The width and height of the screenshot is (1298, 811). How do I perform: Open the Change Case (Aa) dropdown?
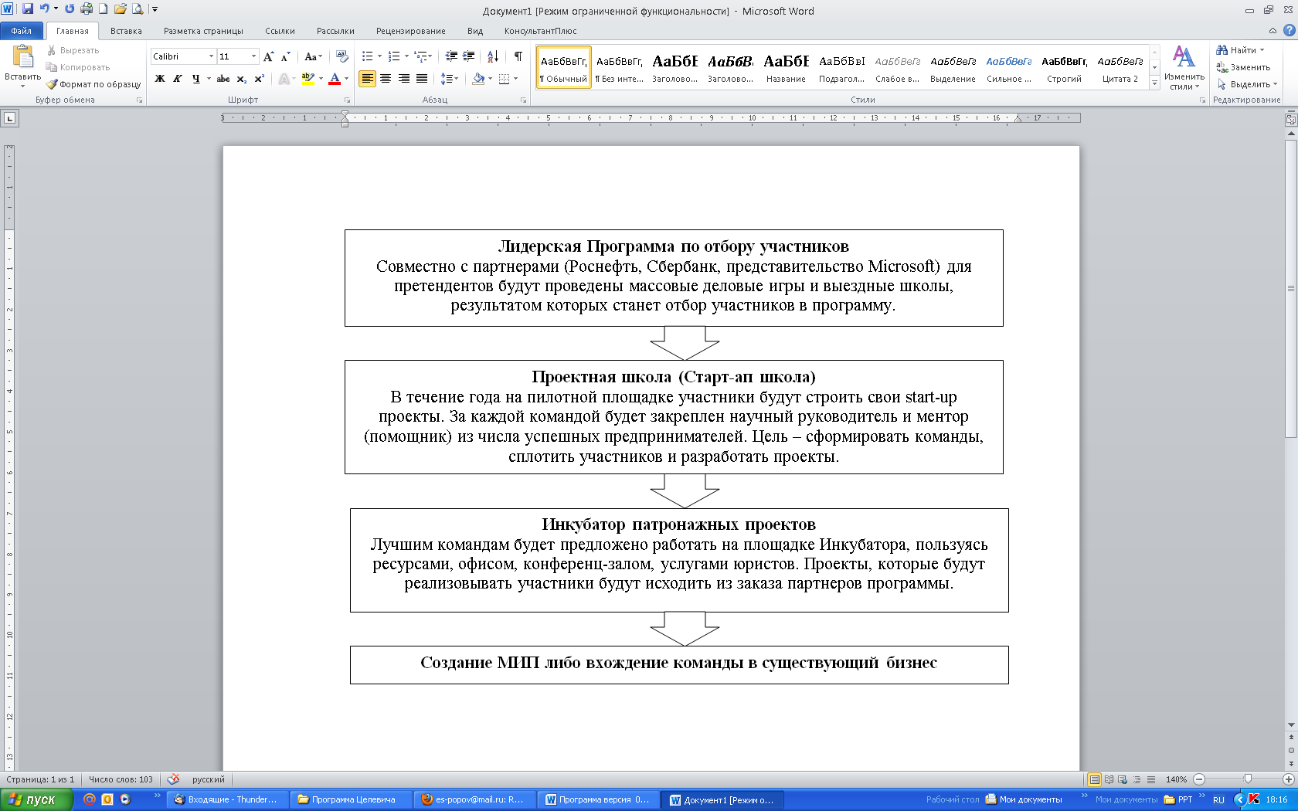point(312,56)
